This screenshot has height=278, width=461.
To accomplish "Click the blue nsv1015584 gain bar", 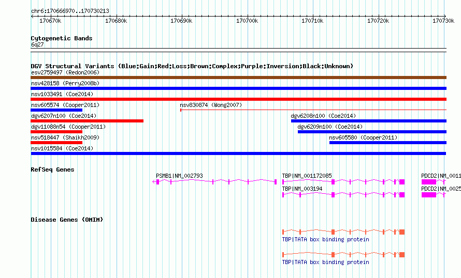I will click(x=238, y=153).
